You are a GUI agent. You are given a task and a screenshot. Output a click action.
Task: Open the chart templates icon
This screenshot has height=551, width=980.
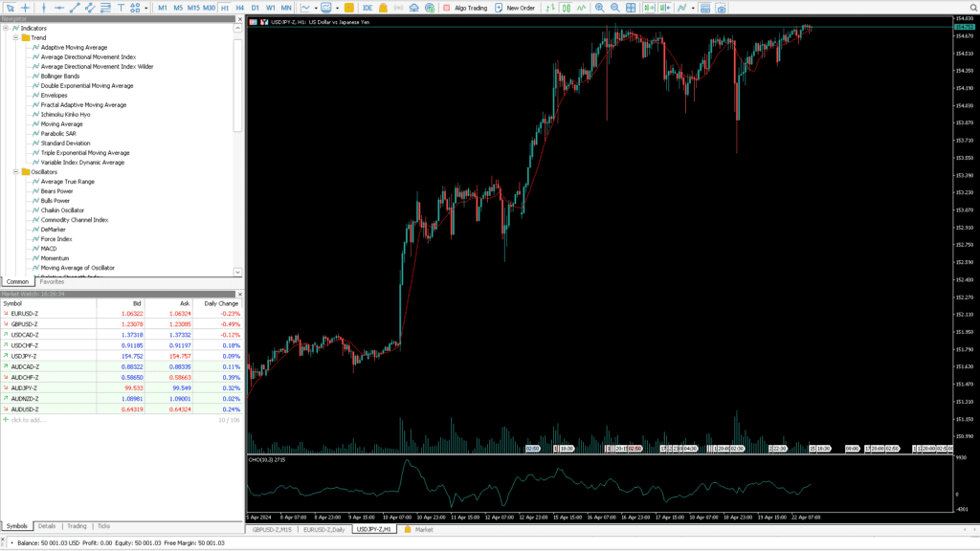pyautogui.click(x=326, y=8)
